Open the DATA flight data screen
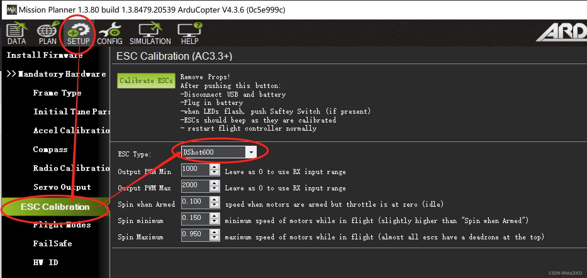Screen dimensions: 587x278 coord(17,34)
